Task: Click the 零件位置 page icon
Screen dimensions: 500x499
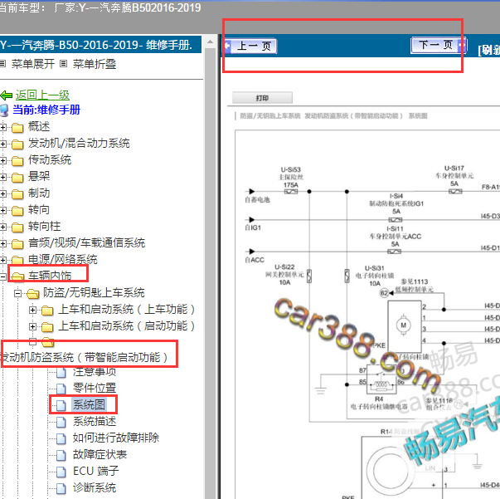Action: pyautogui.click(x=61, y=389)
